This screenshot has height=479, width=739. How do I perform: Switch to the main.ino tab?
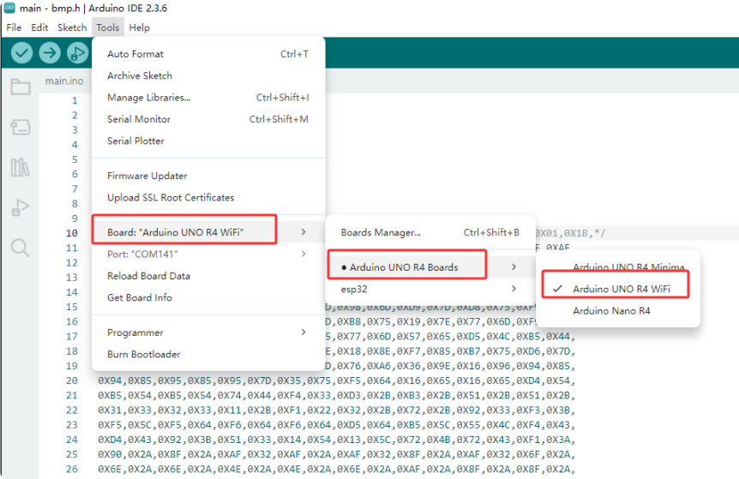64,81
